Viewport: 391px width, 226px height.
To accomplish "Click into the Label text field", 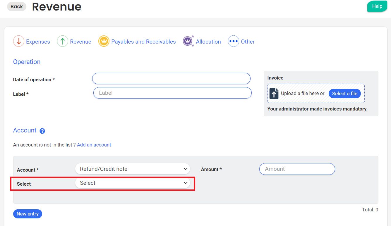I will point(172,93).
